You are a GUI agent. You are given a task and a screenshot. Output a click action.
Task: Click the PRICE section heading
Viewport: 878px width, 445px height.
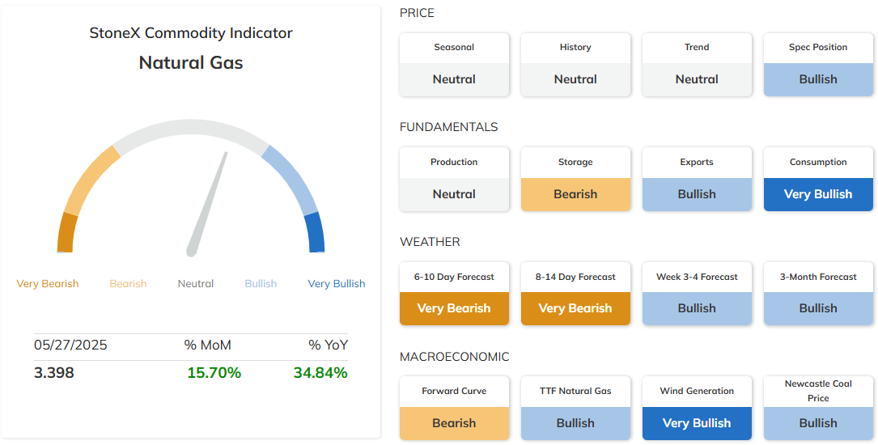[x=418, y=13]
